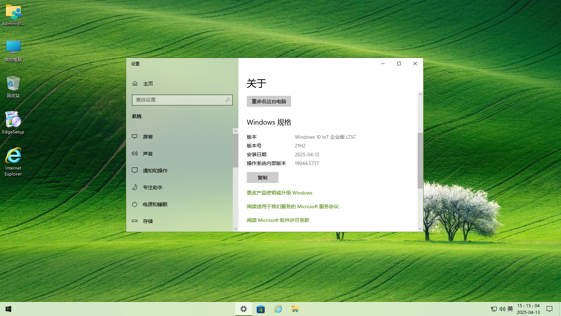Launch the EdgeSetup installer icon
The width and height of the screenshot is (561, 316).
click(13, 123)
